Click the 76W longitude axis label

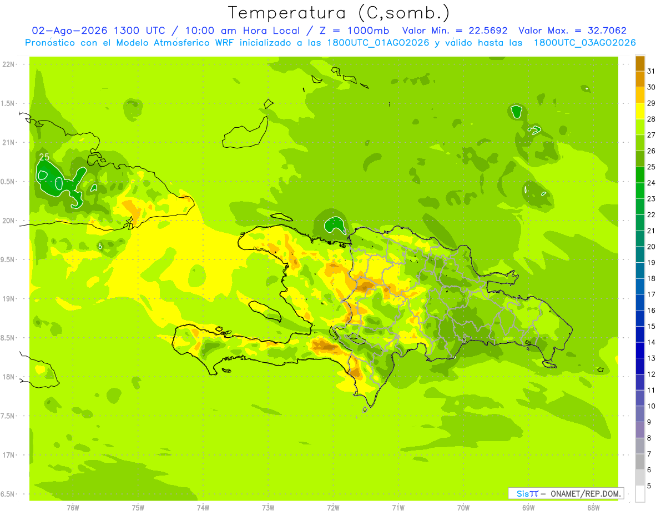click(x=73, y=508)
